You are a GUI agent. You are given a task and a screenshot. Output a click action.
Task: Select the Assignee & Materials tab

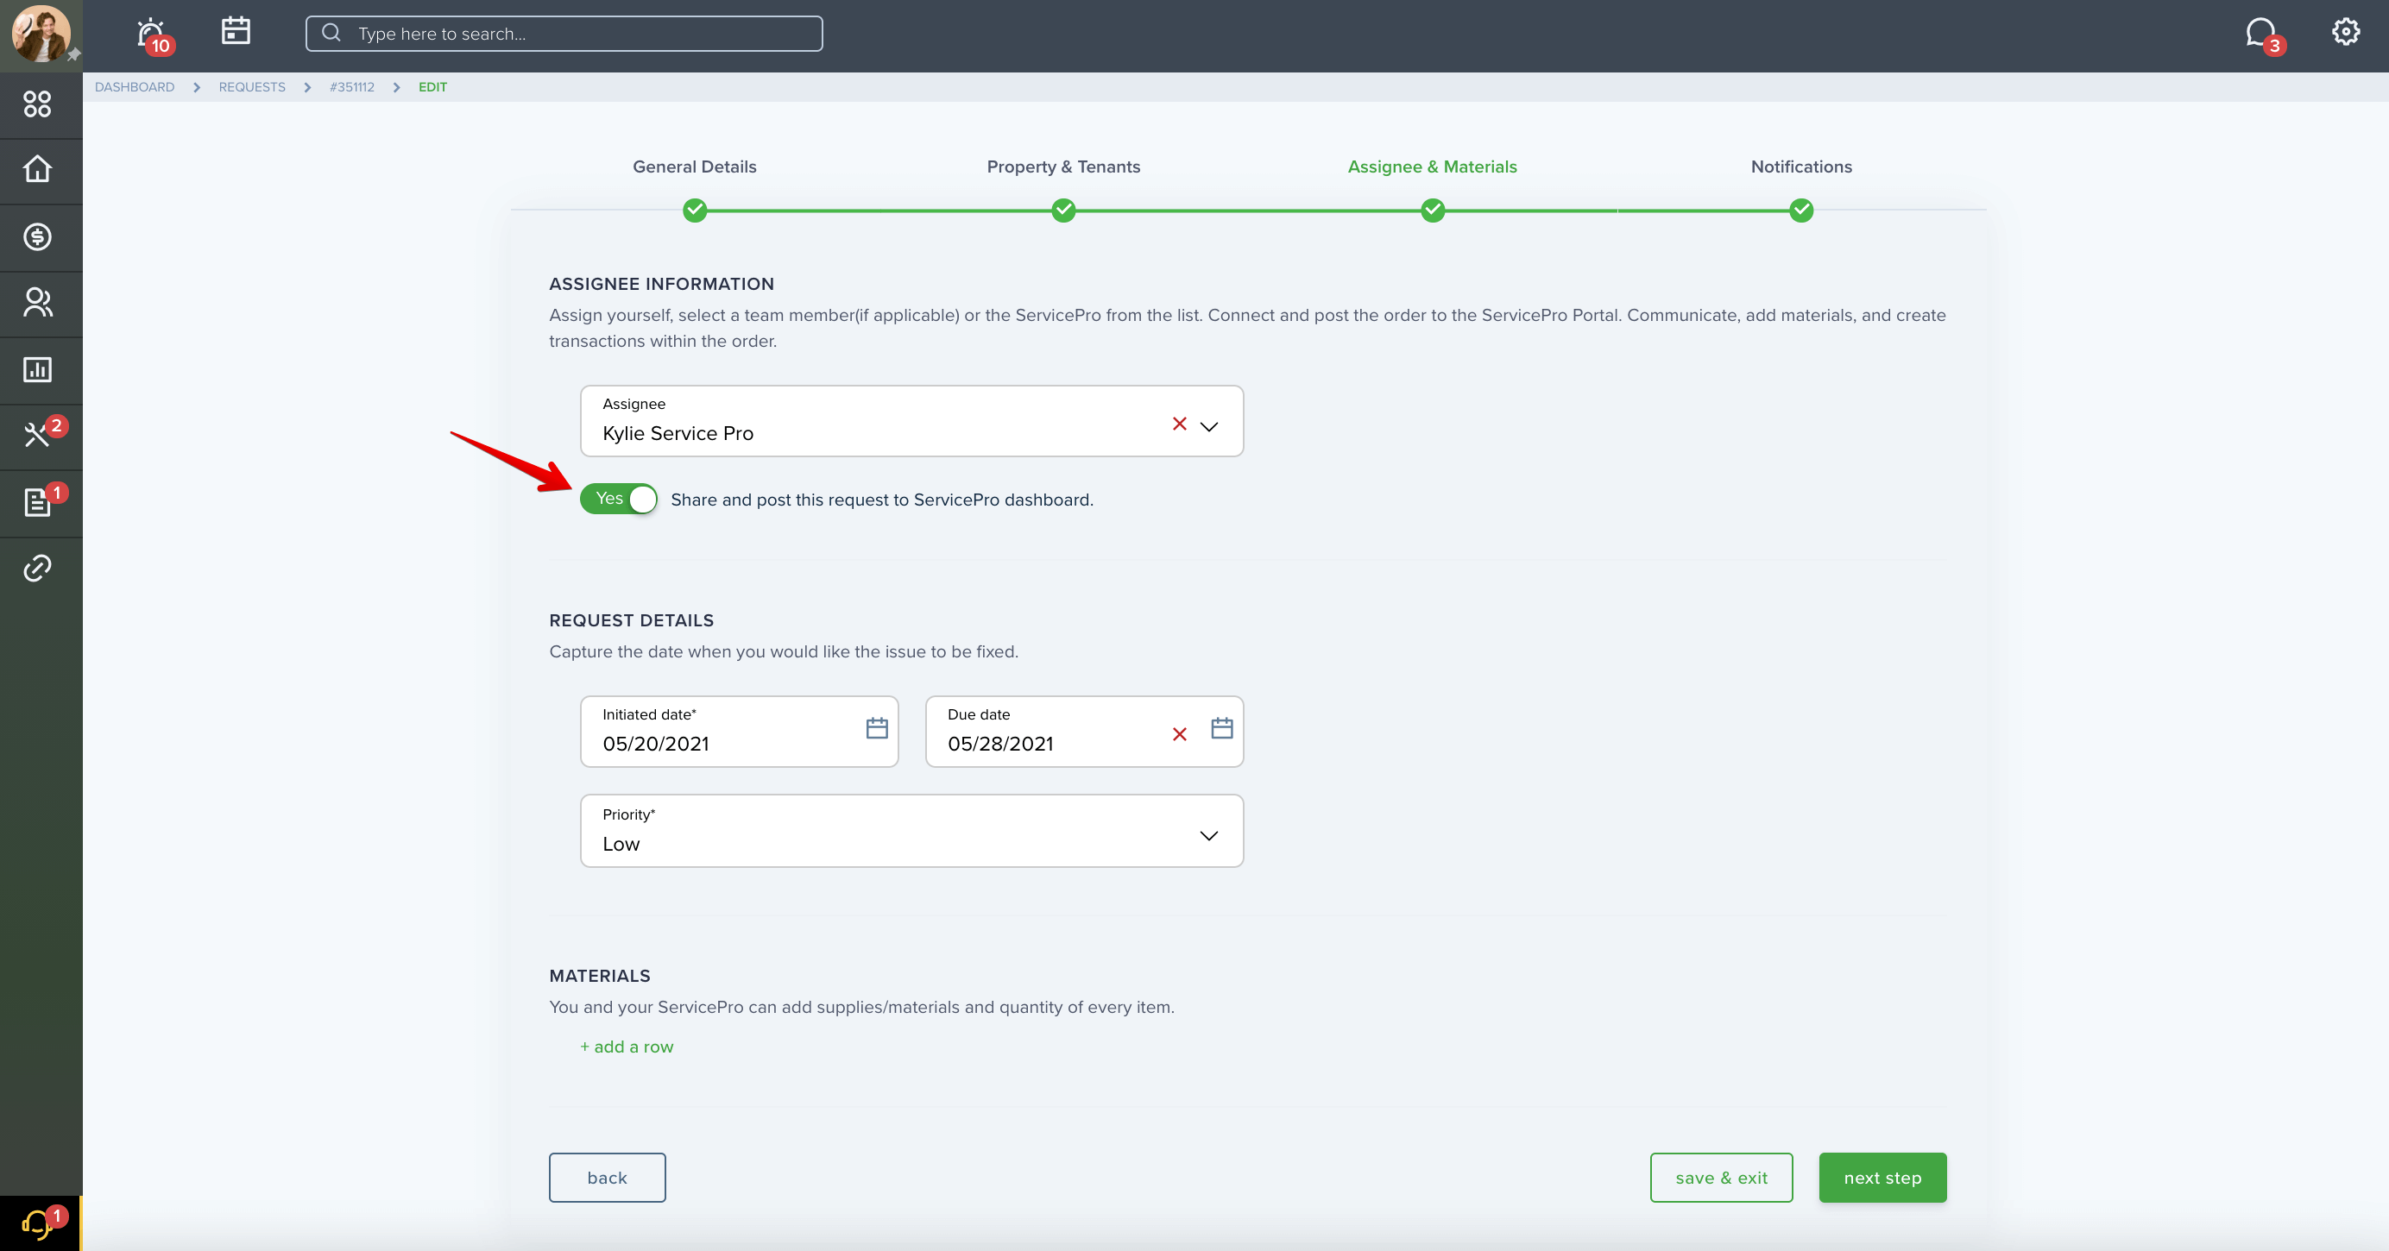[x=1432, y=167]
